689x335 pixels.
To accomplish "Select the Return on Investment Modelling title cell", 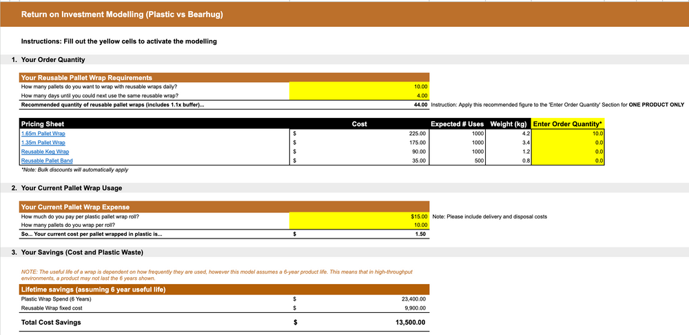I will 122,14.
